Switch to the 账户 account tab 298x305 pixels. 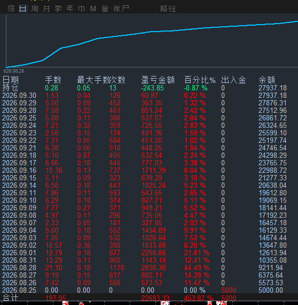click(x=121, y=9)
